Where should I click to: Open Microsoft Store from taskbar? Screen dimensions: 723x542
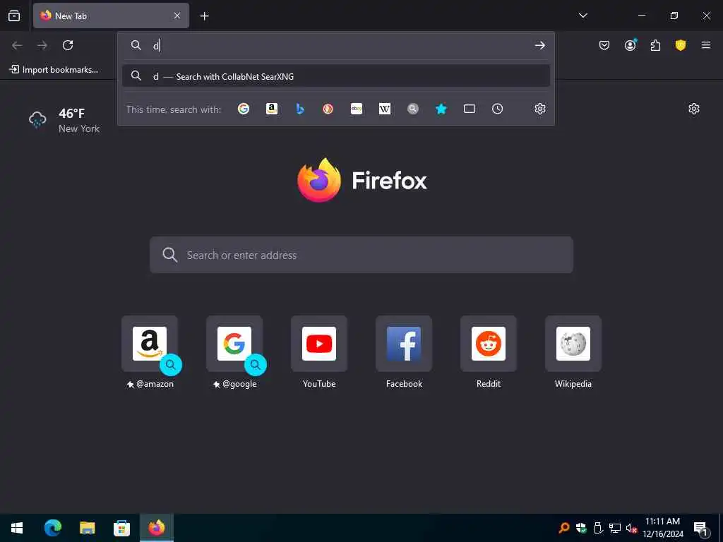121,528
